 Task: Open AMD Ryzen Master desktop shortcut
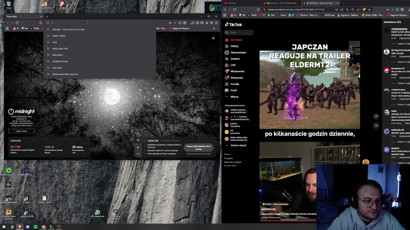pos(9,200)
